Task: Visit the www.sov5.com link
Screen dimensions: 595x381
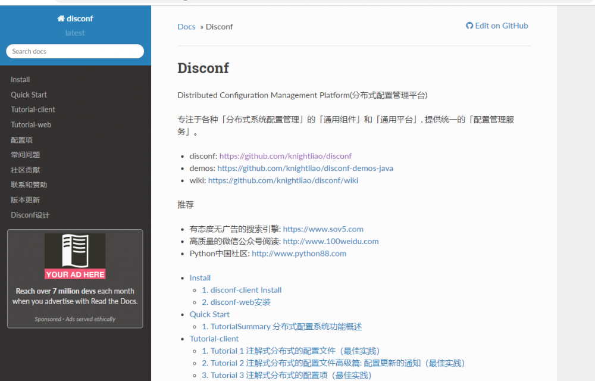Action: tap(323, 229)
